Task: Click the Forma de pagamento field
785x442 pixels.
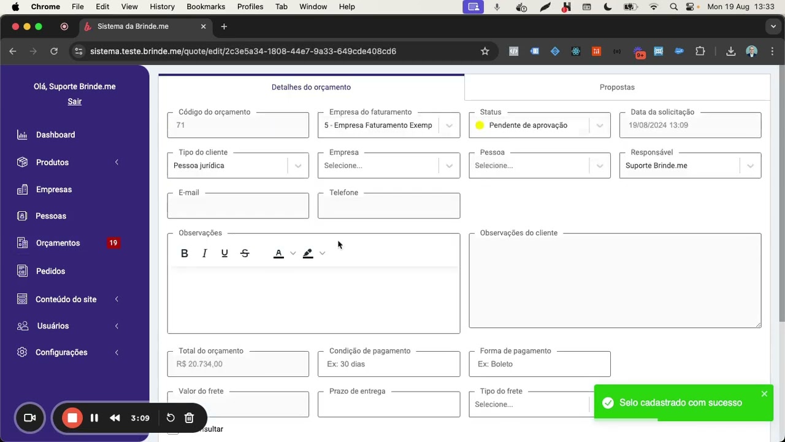Action: [540, 364]
